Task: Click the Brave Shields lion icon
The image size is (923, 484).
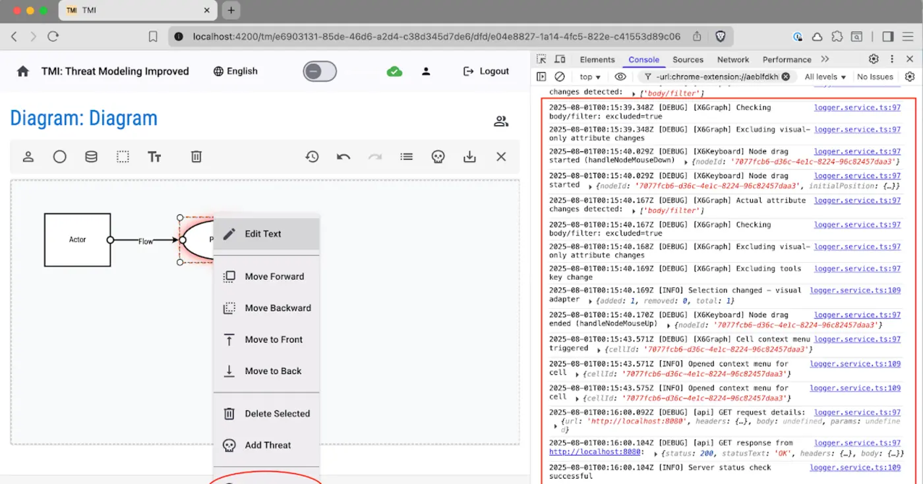Action: tap(720, 37)
